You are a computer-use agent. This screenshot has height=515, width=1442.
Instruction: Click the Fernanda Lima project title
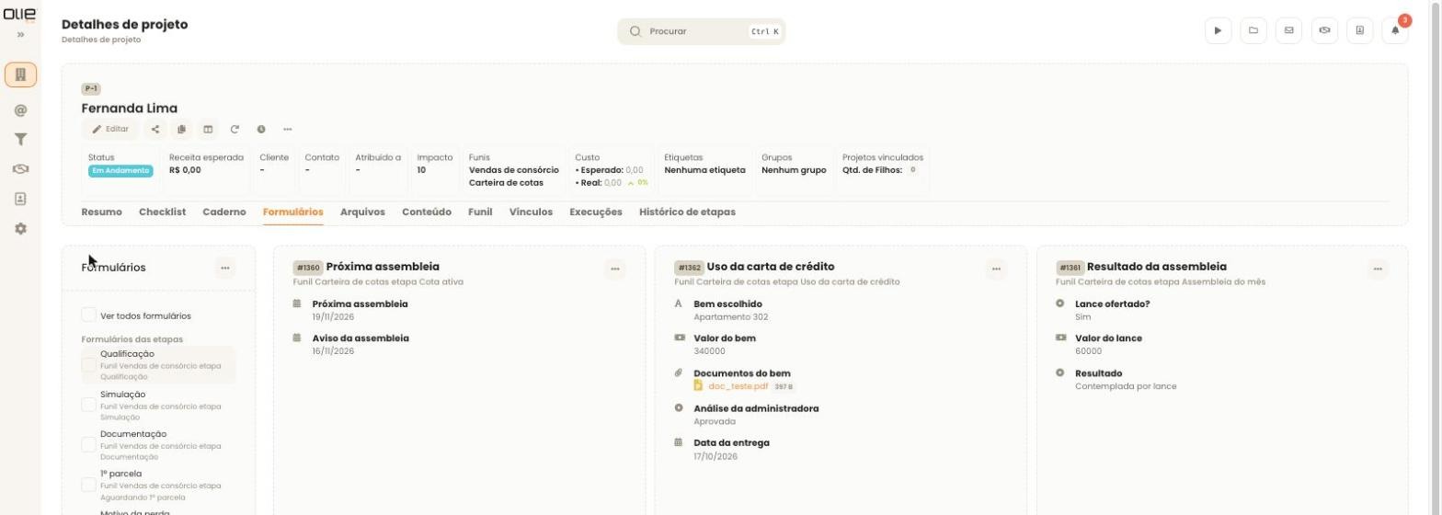click(x=130, y=109)
